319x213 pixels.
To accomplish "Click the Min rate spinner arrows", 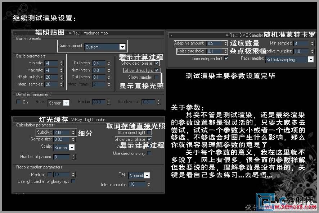I will [61, 63].
